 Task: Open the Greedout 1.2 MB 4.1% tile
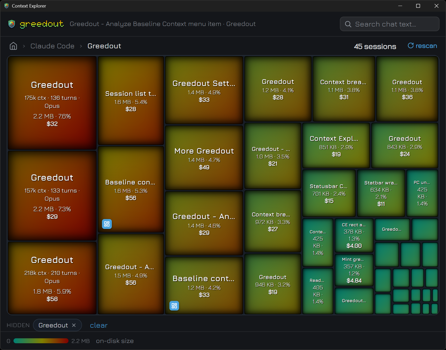(x=278, y=89)
